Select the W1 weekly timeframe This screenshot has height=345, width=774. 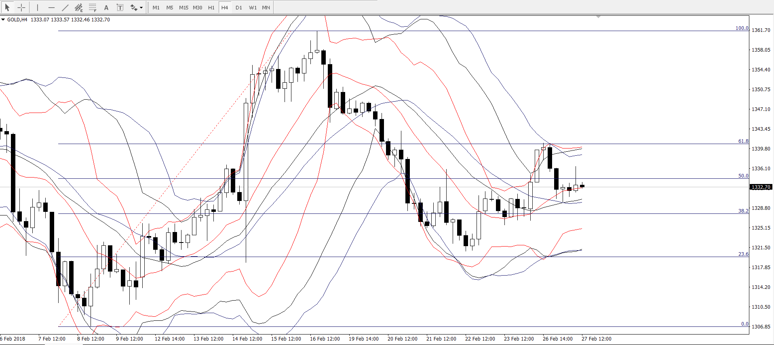[x=253, y=7]
